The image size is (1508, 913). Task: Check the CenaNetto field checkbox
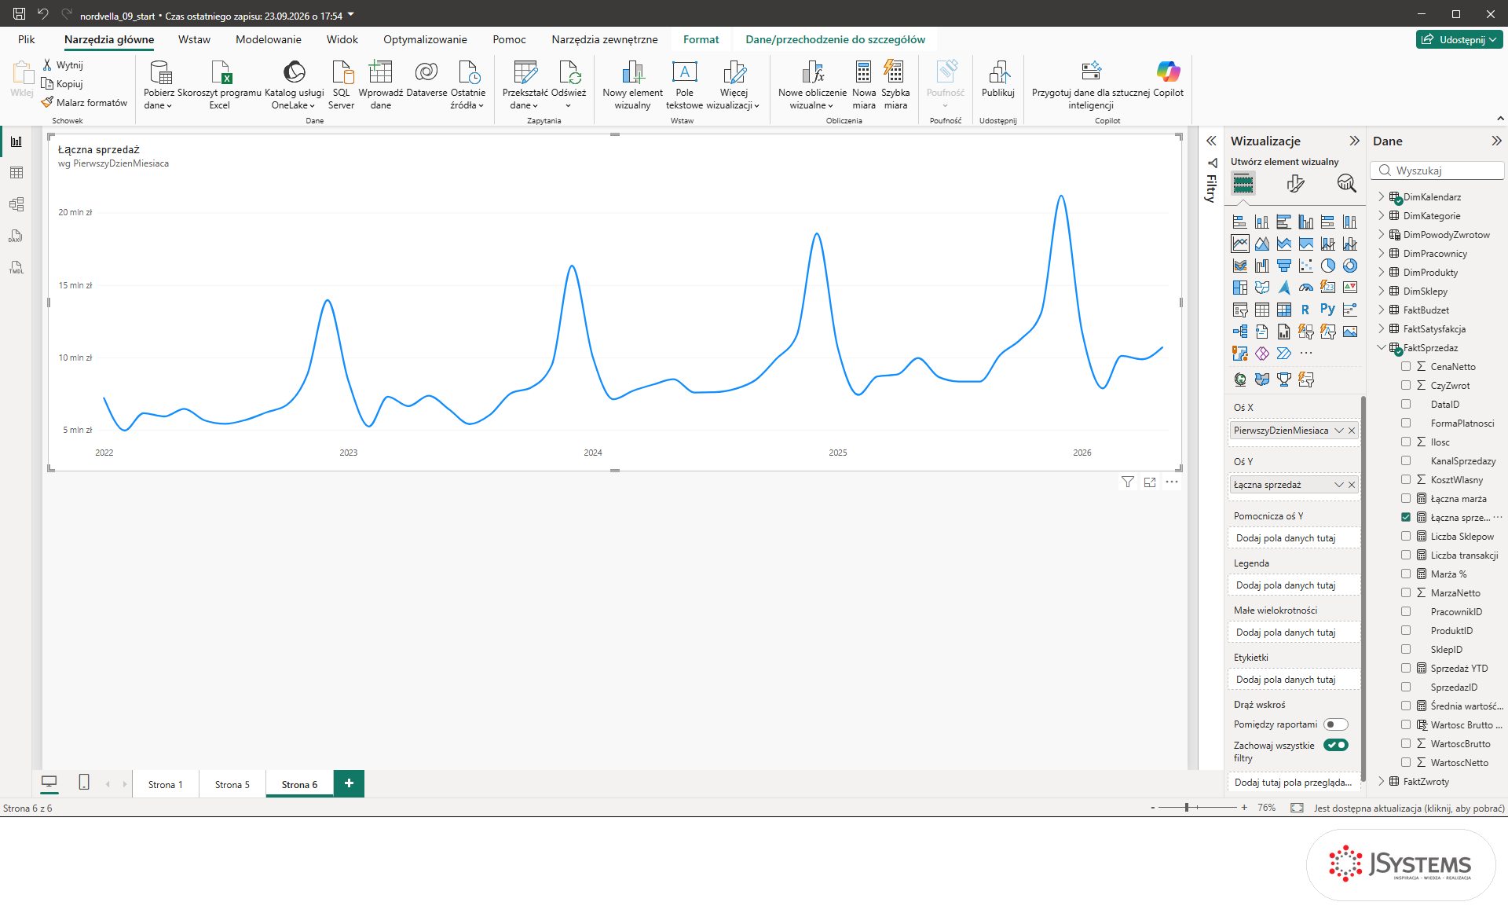(x=1406, y=367)
